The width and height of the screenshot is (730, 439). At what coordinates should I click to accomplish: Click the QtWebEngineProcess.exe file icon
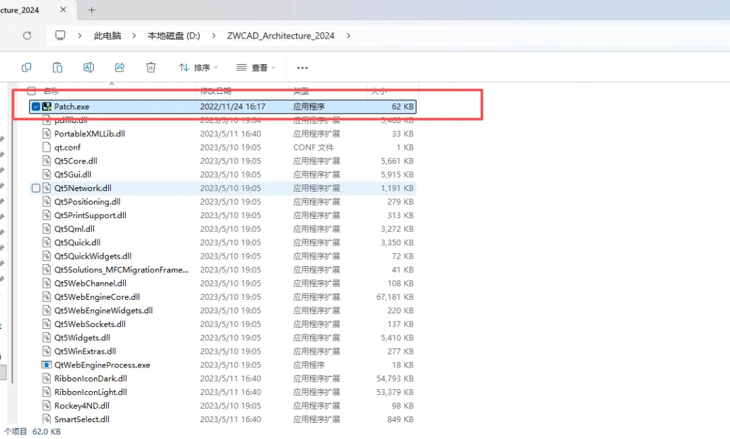click(47, 365)
